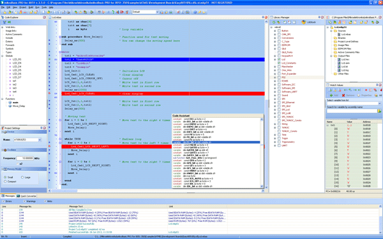Screen dimensions: 383x239
Task: Open the Default build type dropdown
Action: pos(157,12)
